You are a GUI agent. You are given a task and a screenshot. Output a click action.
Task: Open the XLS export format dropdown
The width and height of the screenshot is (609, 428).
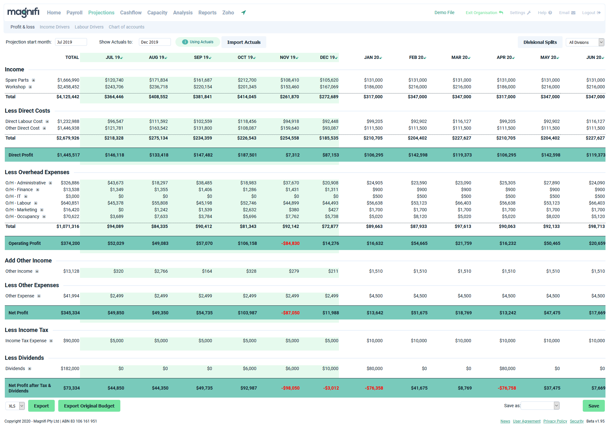pyautogui.click(x=15, y=406)
